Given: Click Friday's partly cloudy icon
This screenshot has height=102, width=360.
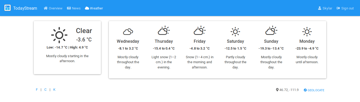Looking at the screenshot, I should 200,31.
